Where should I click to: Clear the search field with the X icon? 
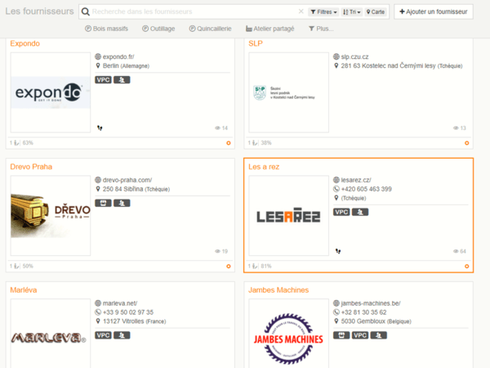pyautogui.click(x=301, y=12)
